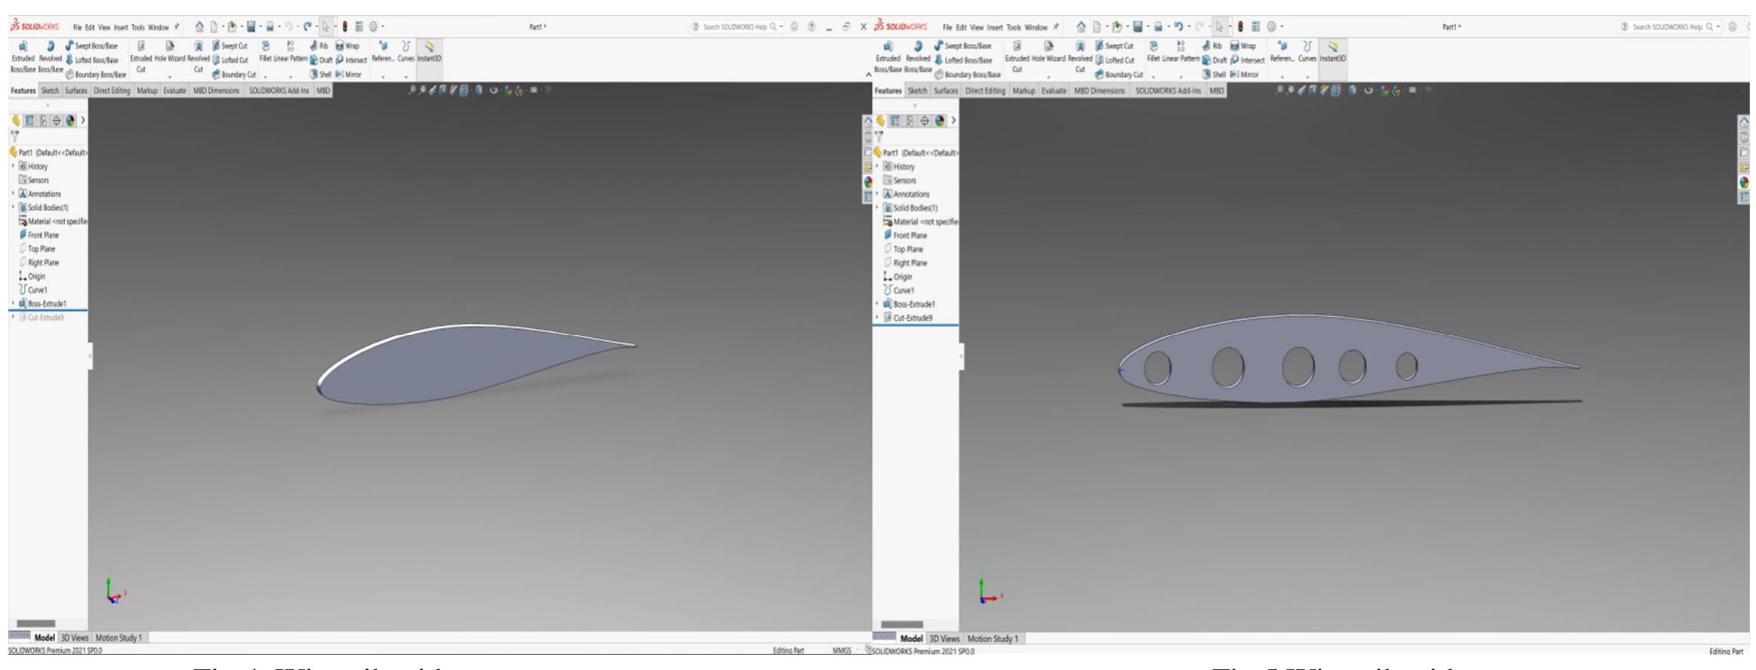This screenshot has height=670, width=1756.
Task: Expand Boss-Extrude1 in left window tree
Action: coord(13,303)
